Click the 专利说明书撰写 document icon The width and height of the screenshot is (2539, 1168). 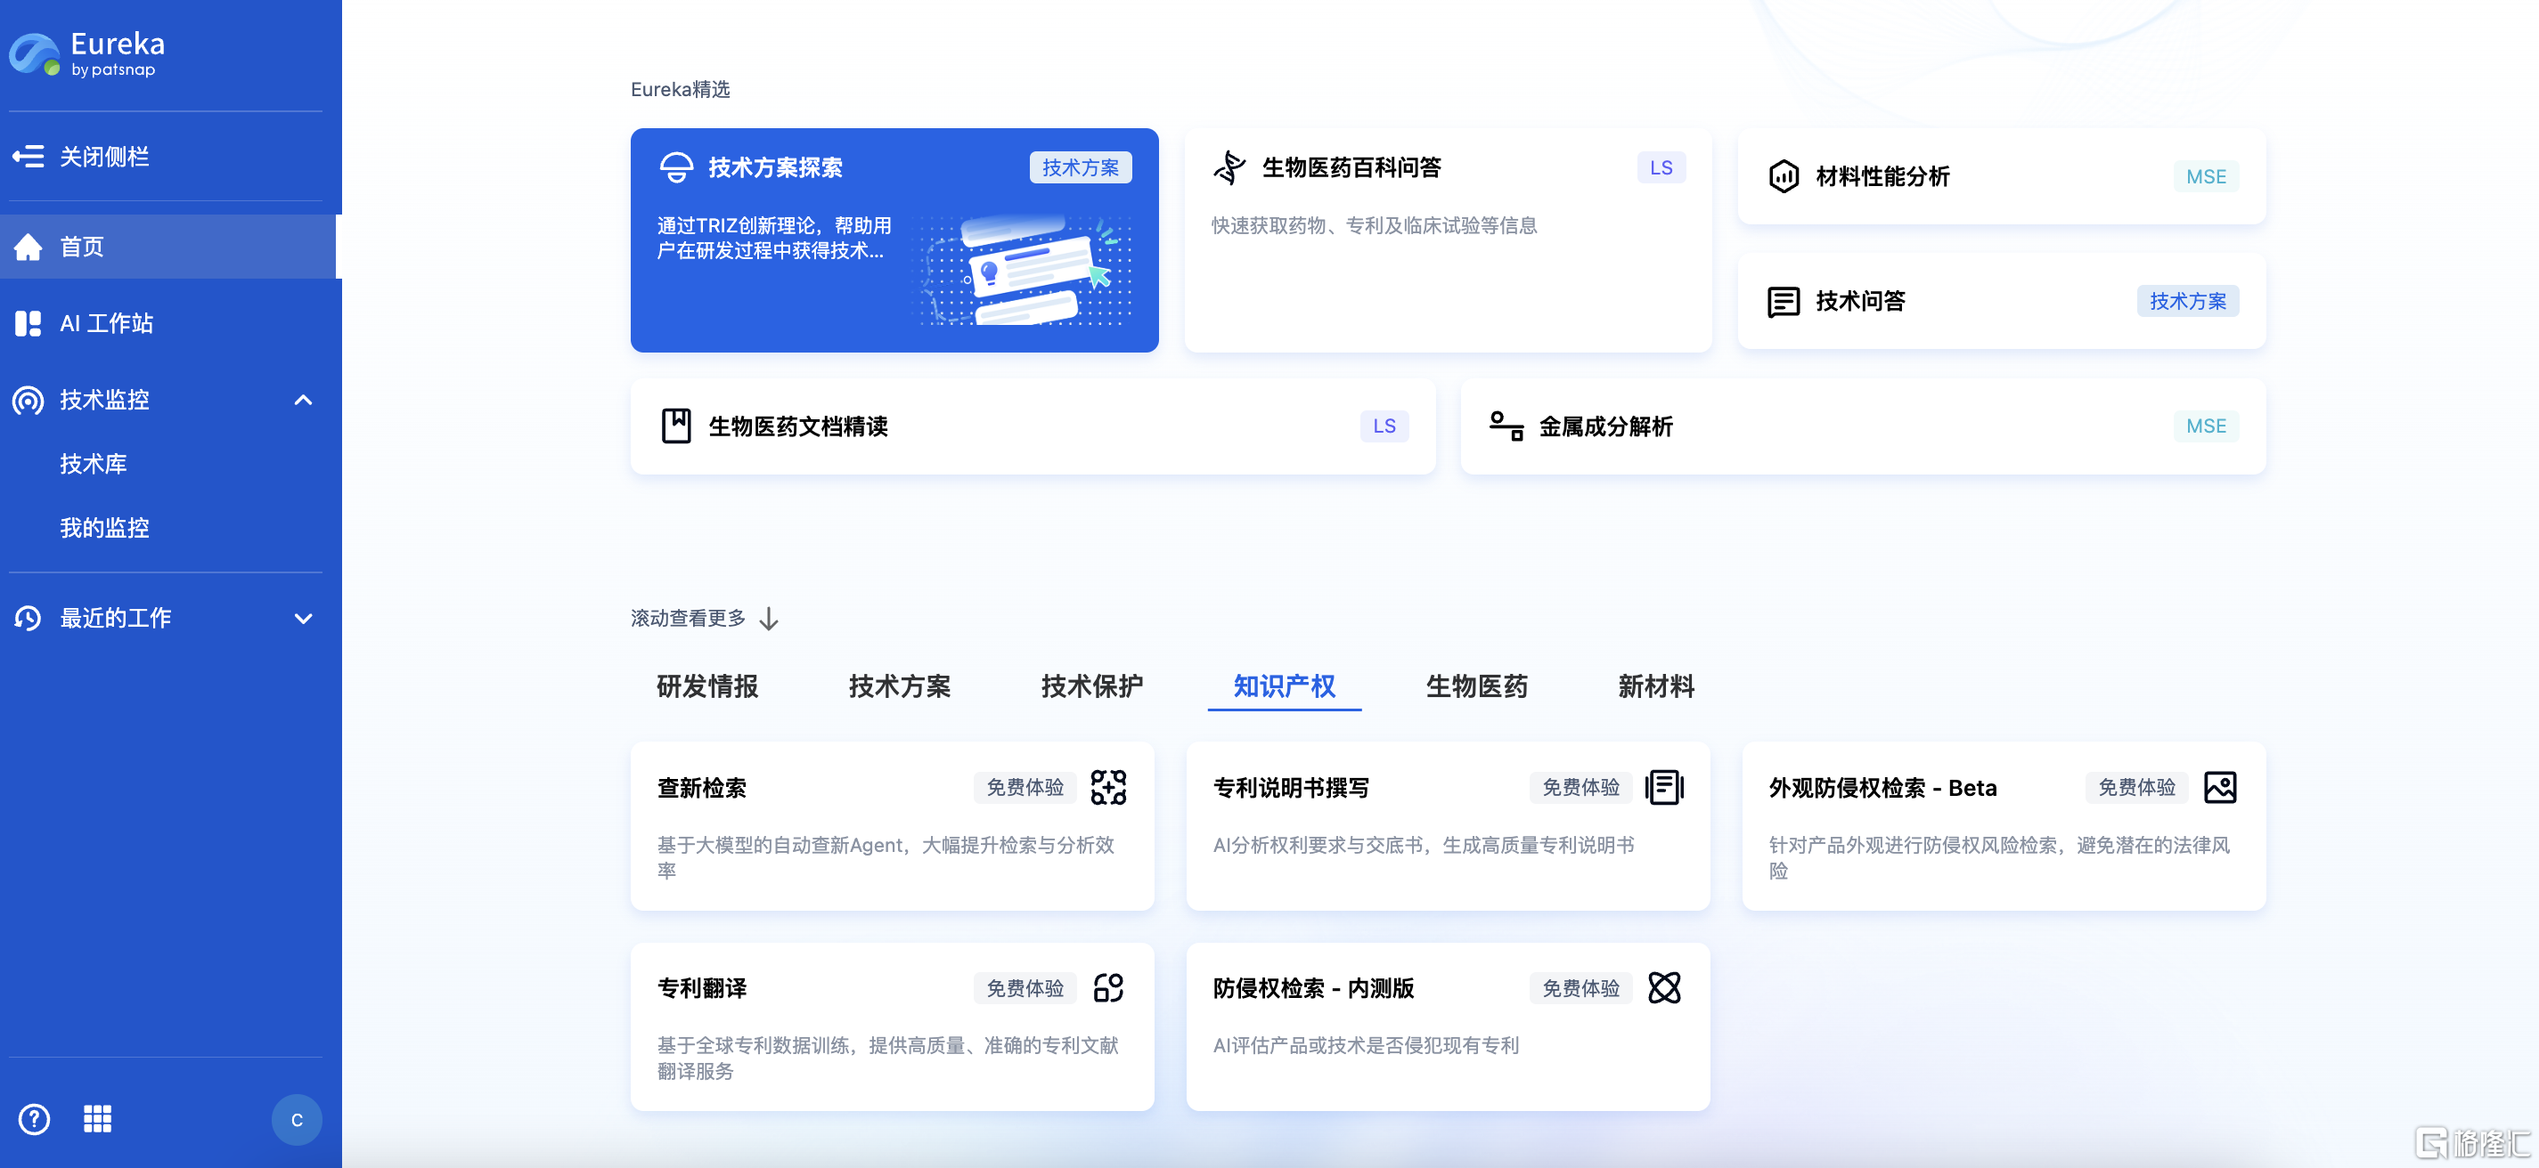pos(1665,788)
